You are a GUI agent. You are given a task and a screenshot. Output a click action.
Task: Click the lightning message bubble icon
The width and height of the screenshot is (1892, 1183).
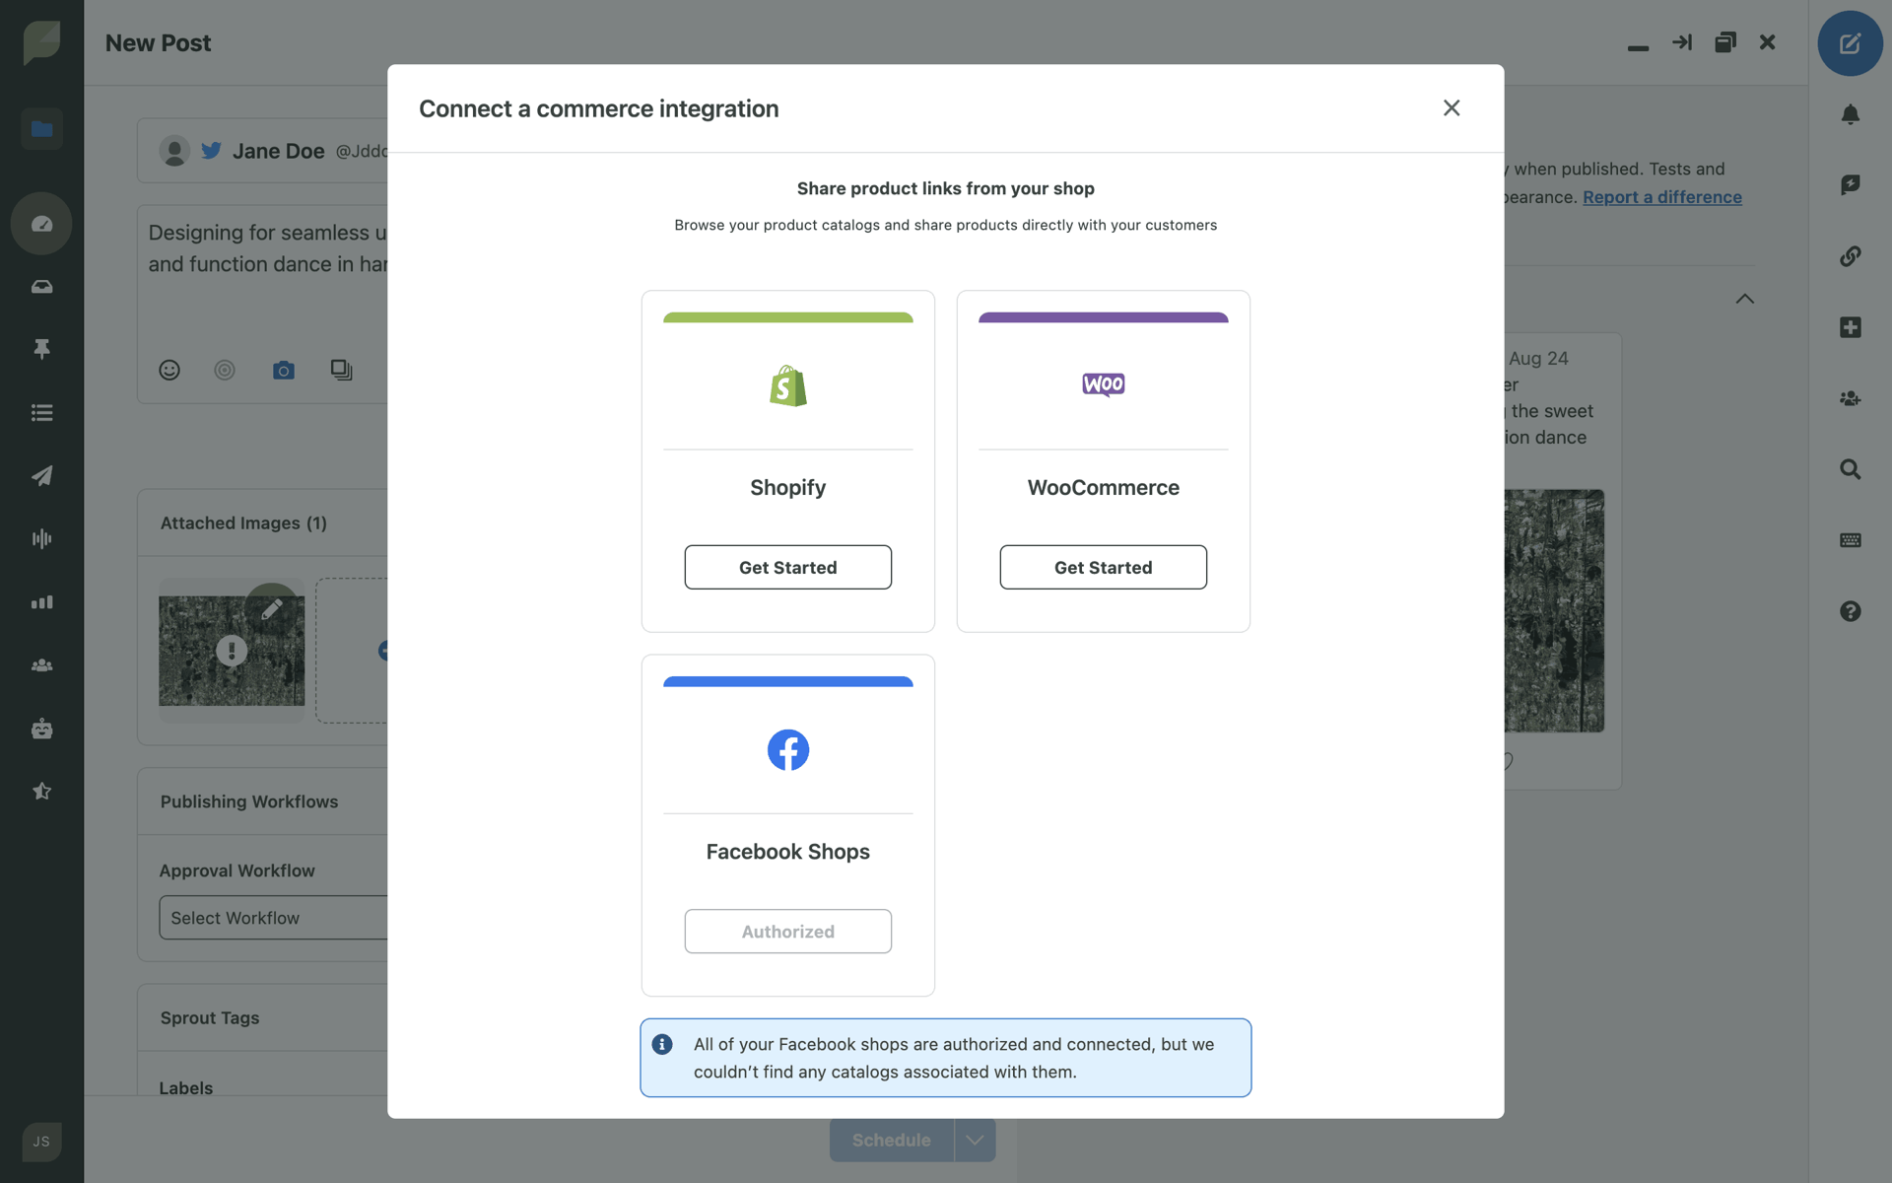coord(1850,184)
